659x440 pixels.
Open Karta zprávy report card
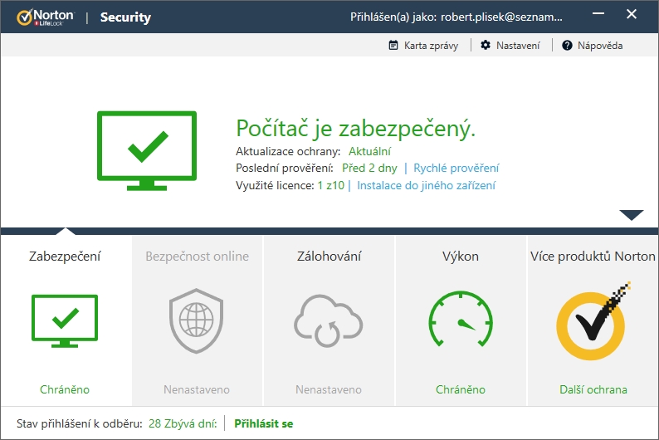point(423,46)
